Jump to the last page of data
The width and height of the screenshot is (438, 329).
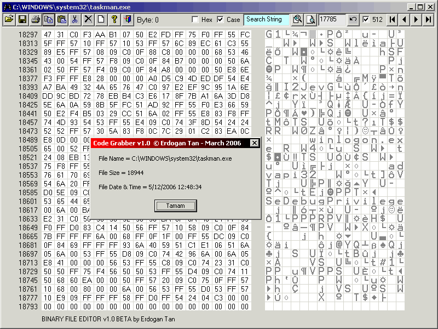(x=429, y=19)
